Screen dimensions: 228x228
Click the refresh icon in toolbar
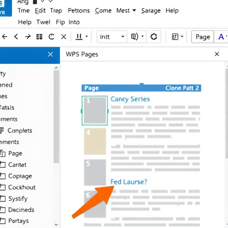[x=51, y=37]
